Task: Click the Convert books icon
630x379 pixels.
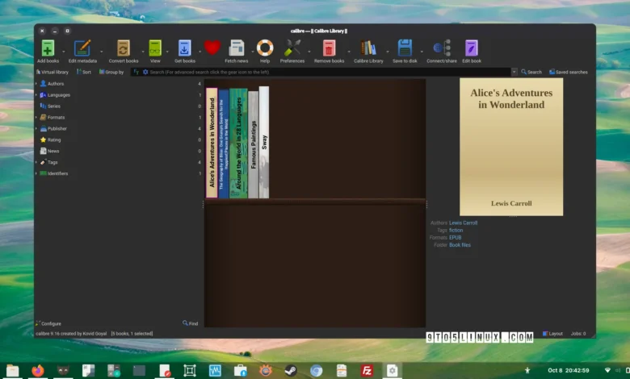Action: coord(124,48)
